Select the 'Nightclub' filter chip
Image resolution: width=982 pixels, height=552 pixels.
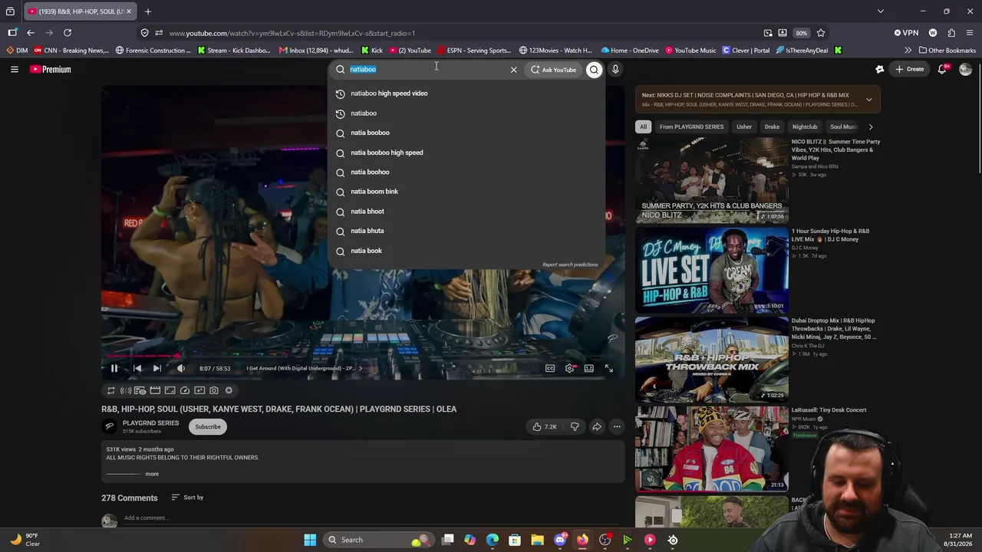tap(805, 127)
